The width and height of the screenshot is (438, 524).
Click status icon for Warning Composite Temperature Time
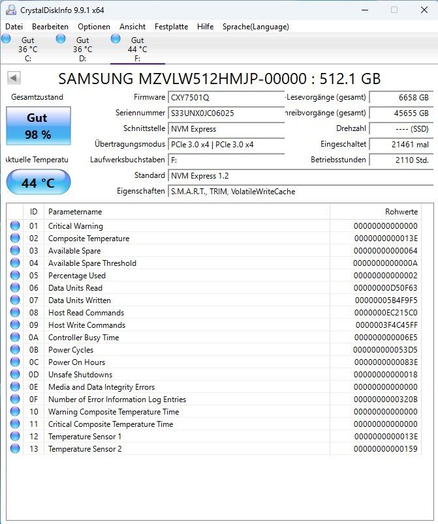[x=15, y=411]
